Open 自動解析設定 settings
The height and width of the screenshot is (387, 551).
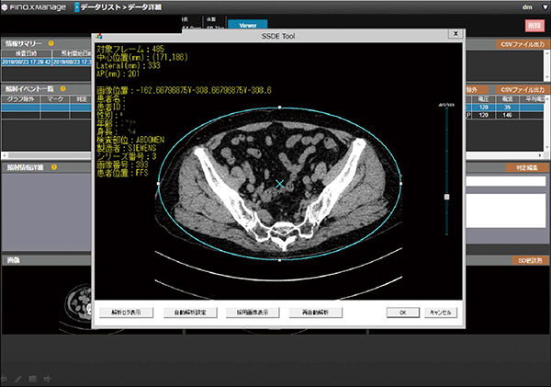189,313
